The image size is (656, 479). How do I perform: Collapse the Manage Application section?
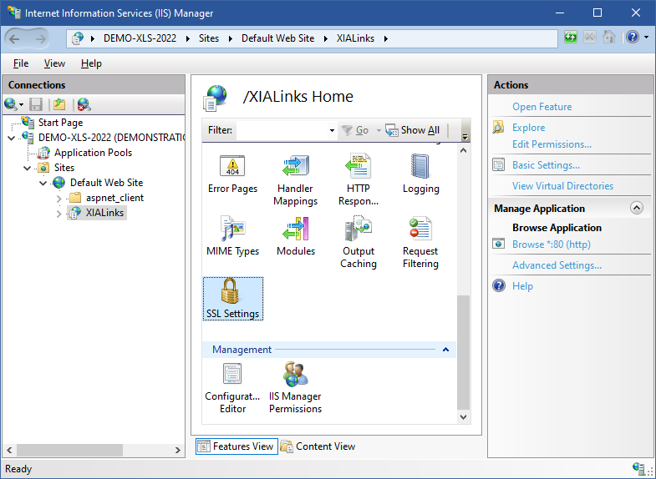click(636, 208)
